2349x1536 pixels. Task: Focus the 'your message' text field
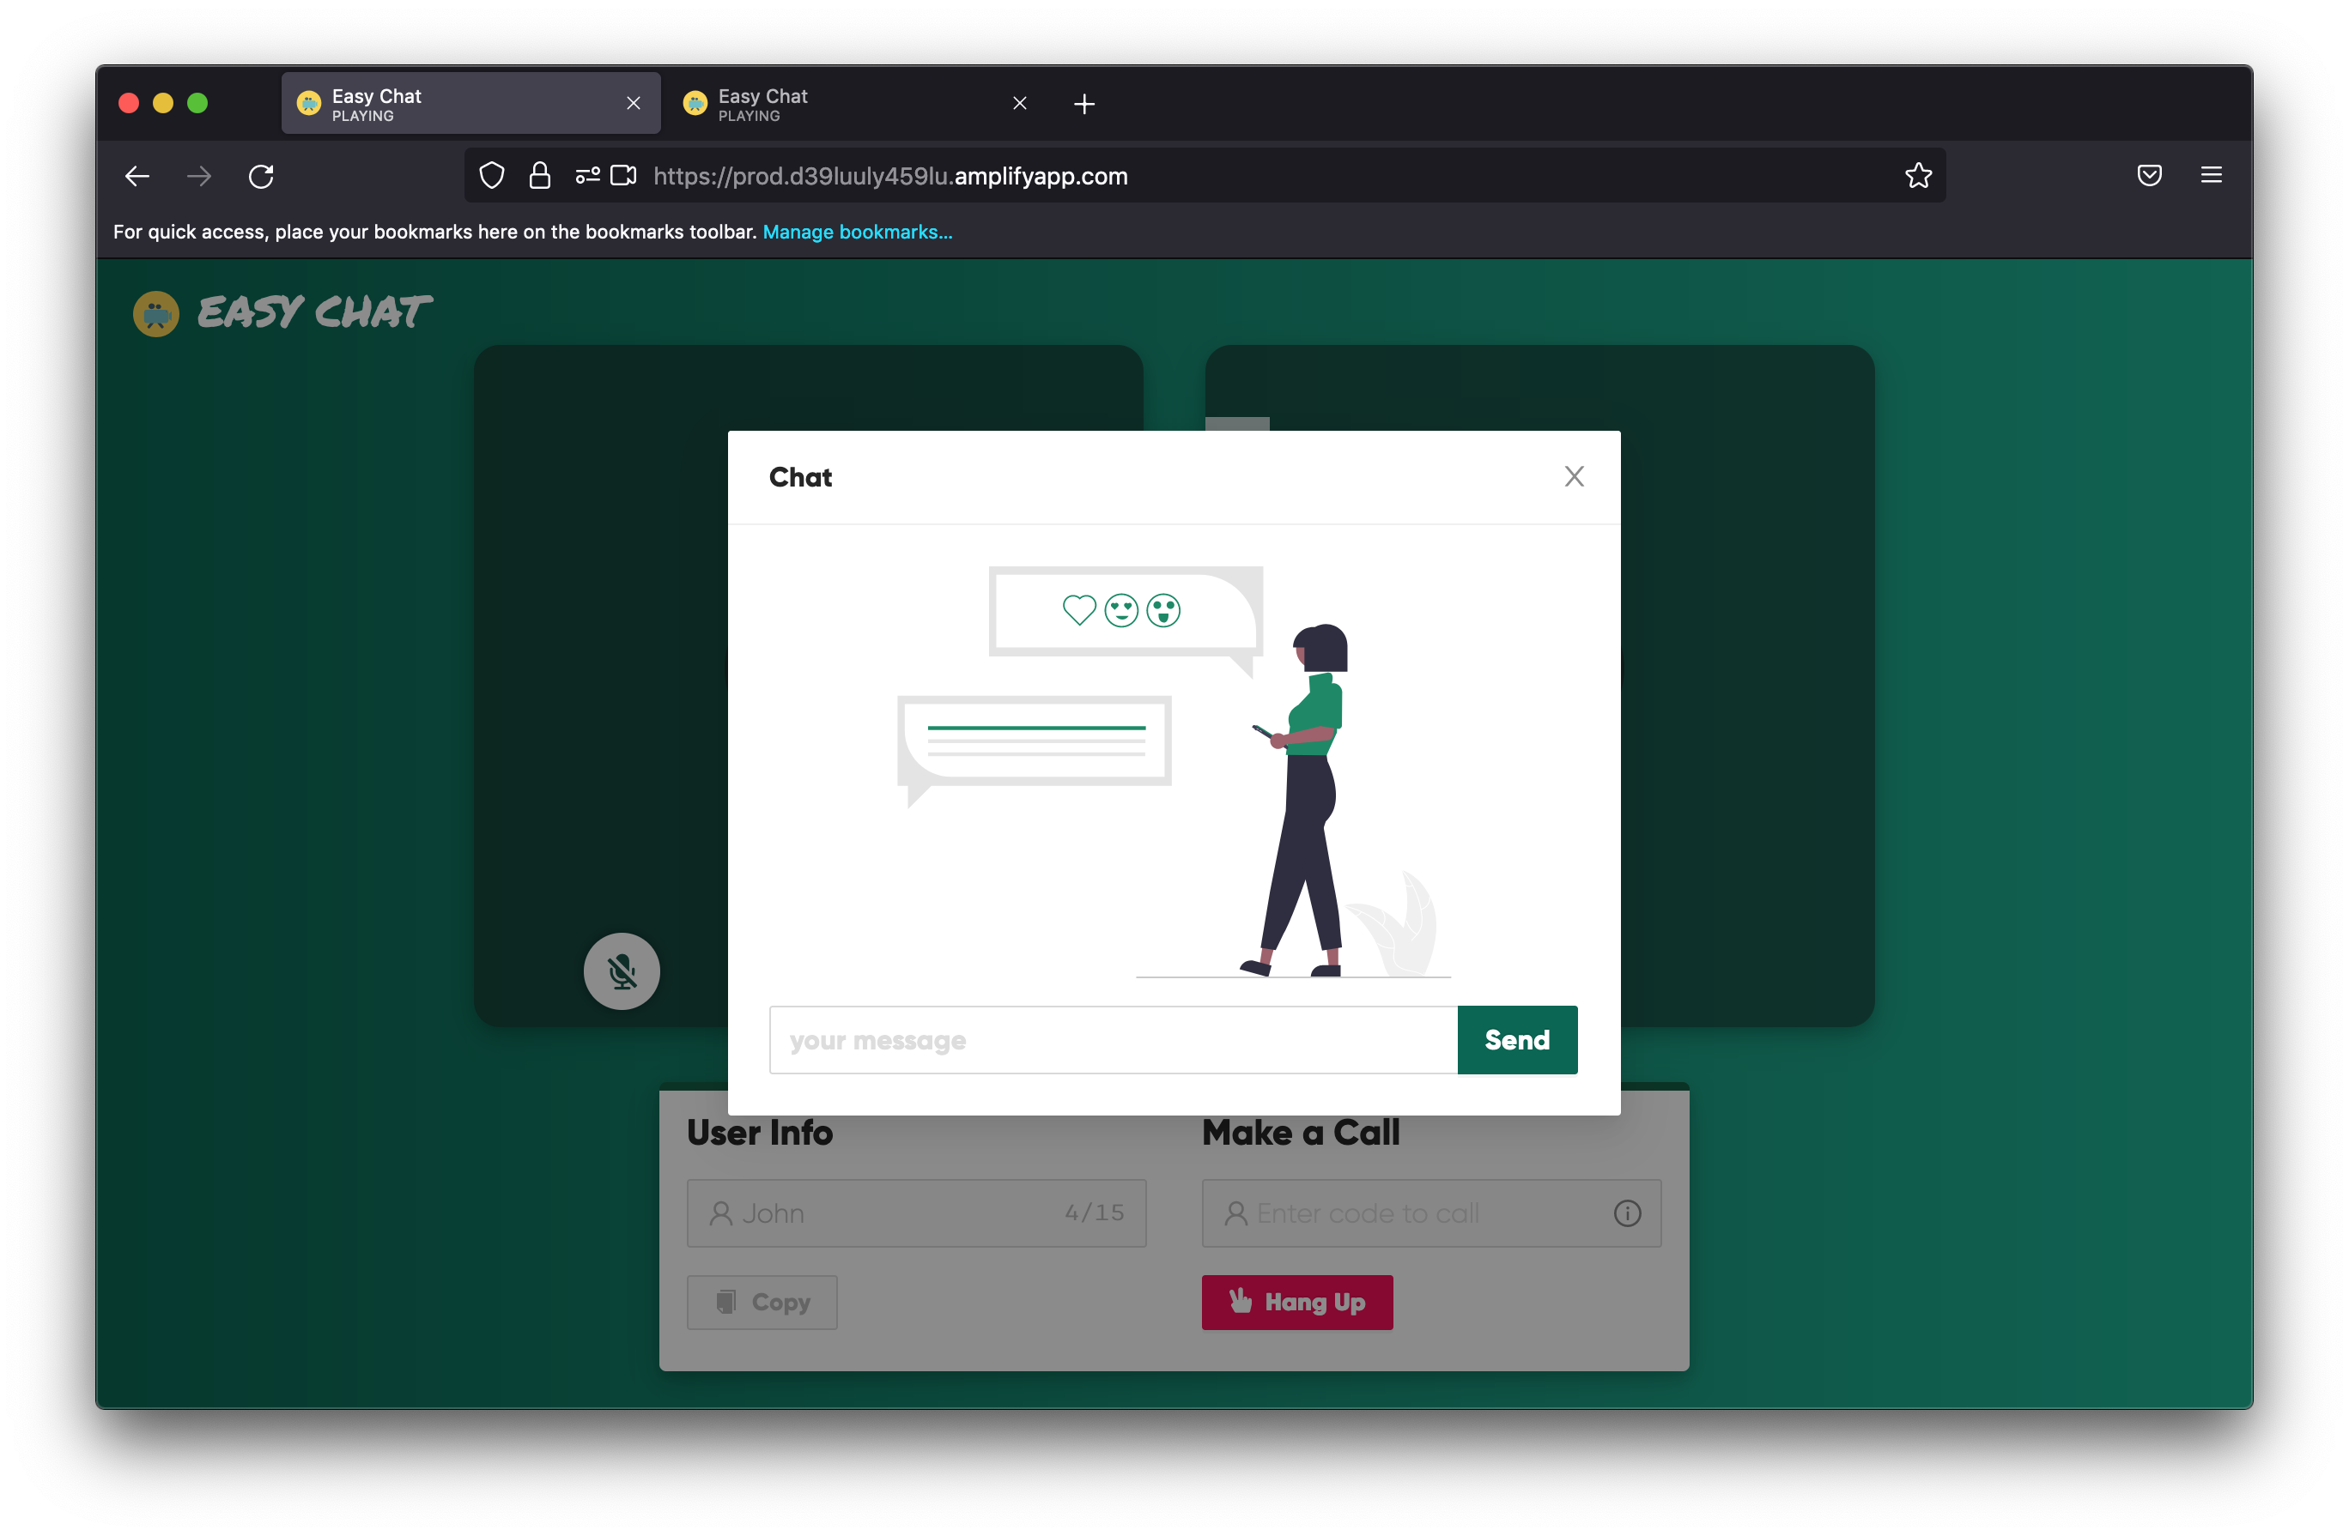coord(1113,1040)
